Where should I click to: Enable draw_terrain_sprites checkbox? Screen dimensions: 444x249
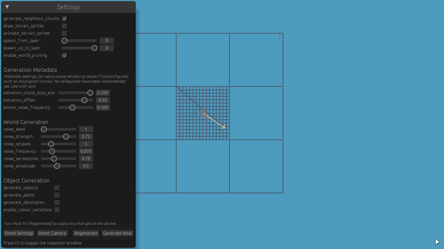(64, 26)
